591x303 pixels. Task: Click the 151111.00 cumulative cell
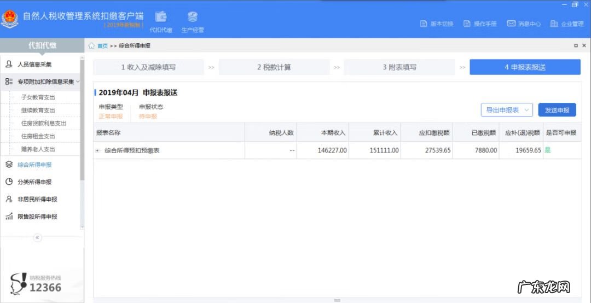[375, 150]
